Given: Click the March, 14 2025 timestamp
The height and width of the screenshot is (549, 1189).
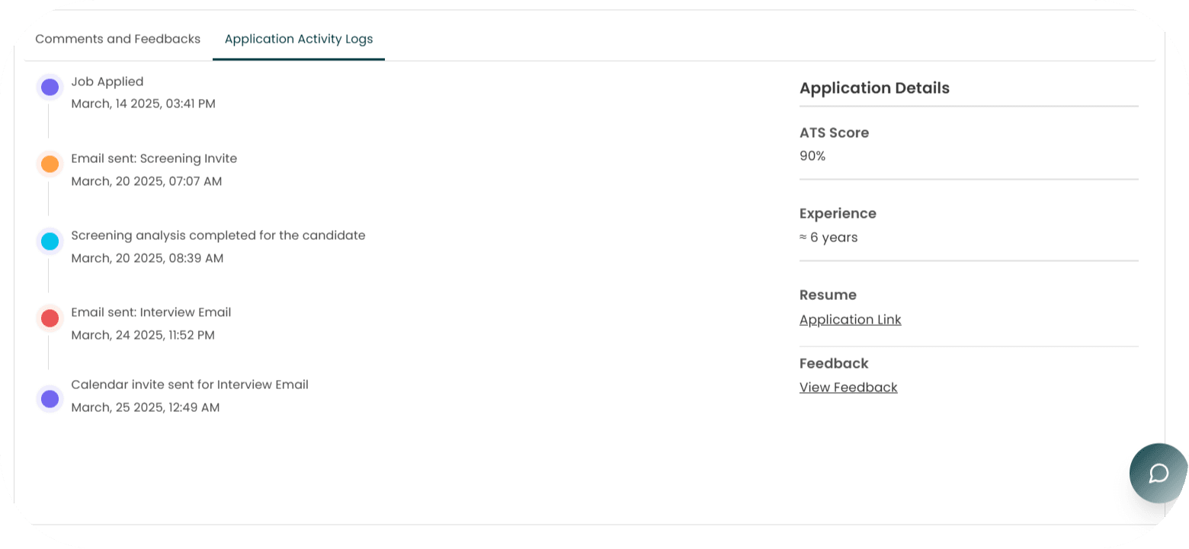Looking at the screenshot, I should (143, 104).
